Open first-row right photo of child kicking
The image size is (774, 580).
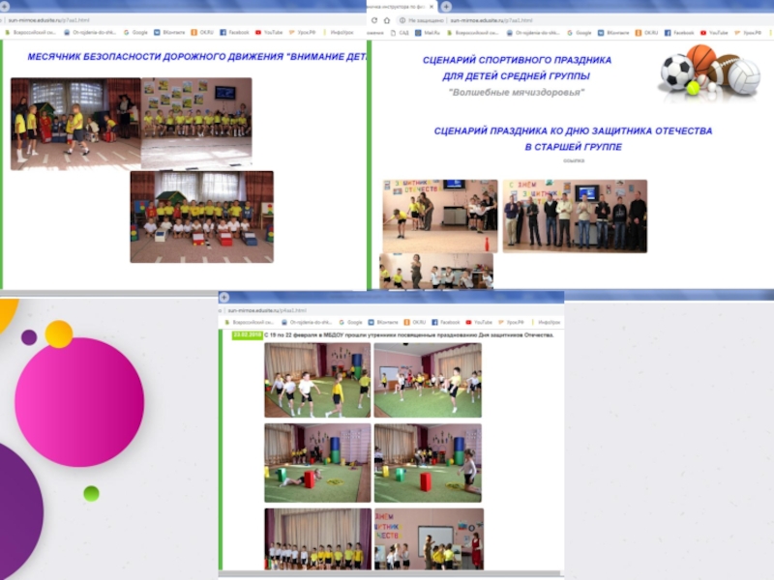click(428, 380)
